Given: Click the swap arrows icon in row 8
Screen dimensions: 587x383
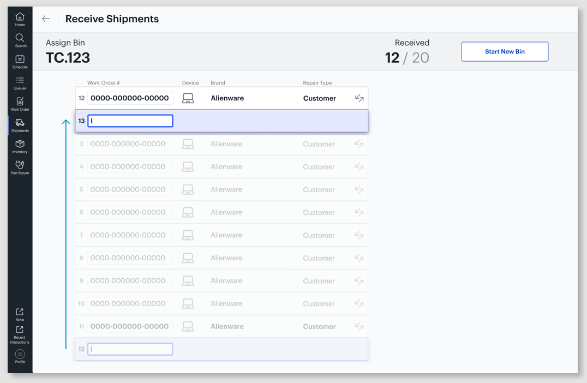Looking at the screenshot, I should (x=359, y=258).
